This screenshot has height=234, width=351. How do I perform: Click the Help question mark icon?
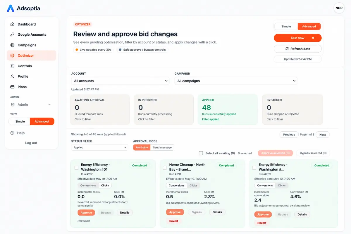[12, 133]
